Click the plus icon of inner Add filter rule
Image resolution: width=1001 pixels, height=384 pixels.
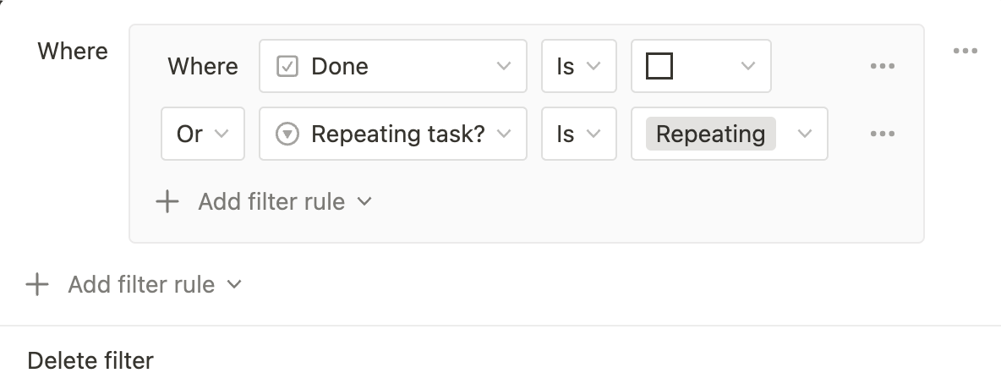[x=167, y=201]
